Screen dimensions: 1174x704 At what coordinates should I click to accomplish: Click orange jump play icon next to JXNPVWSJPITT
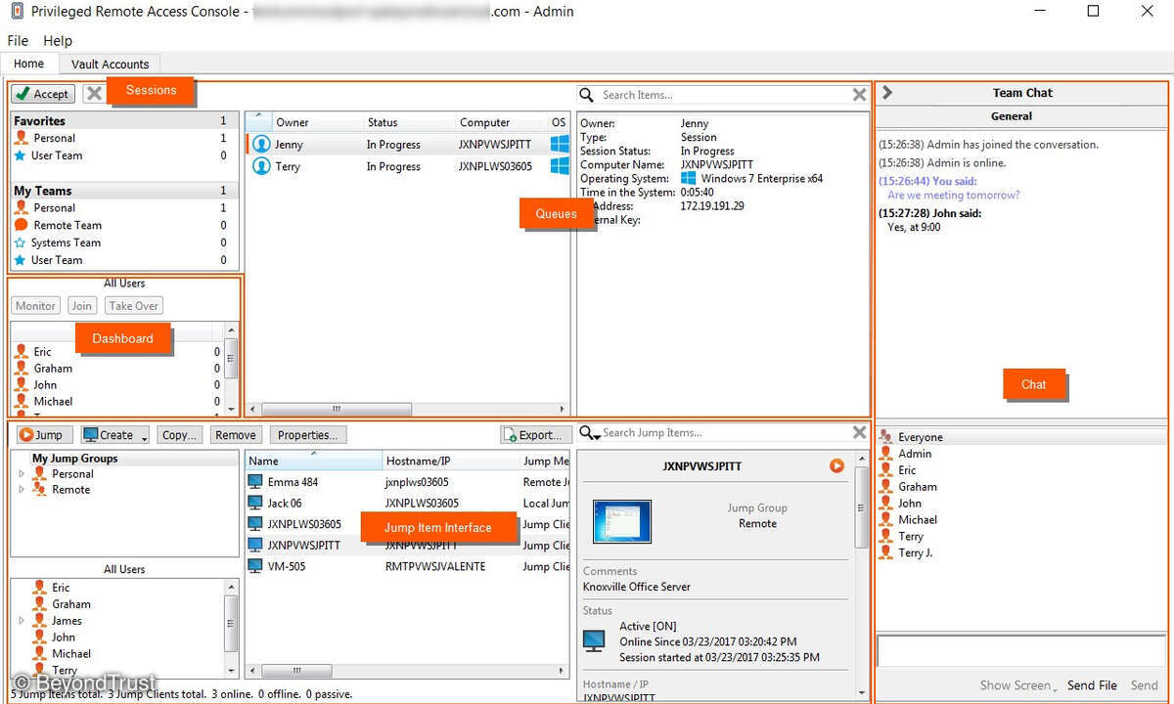coord(836,466)
